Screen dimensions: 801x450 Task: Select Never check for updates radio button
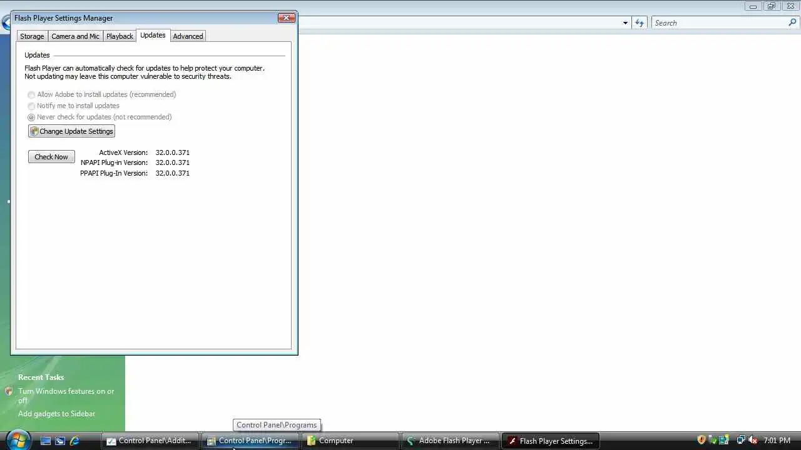(31, 117)
